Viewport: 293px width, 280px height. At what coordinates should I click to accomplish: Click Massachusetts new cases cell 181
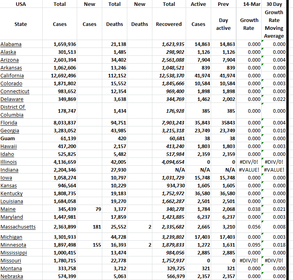click(x=89, y=227)
